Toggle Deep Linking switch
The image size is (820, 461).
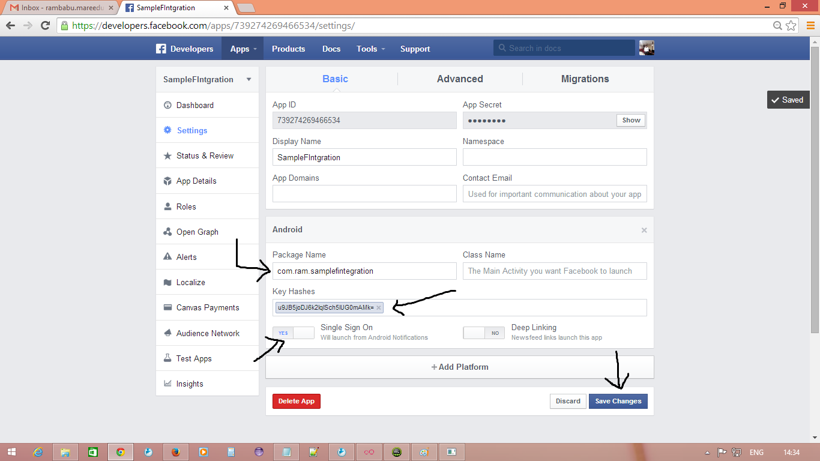[484, 333]
